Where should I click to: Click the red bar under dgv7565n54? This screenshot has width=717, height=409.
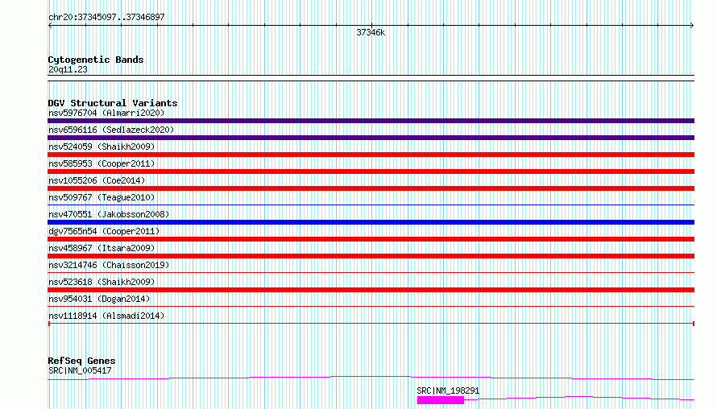[x=371, y=239]
